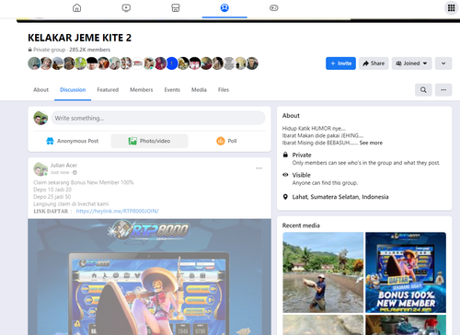460x335 pixels.
Task: Open the Files tab
Action: (224, 90)
